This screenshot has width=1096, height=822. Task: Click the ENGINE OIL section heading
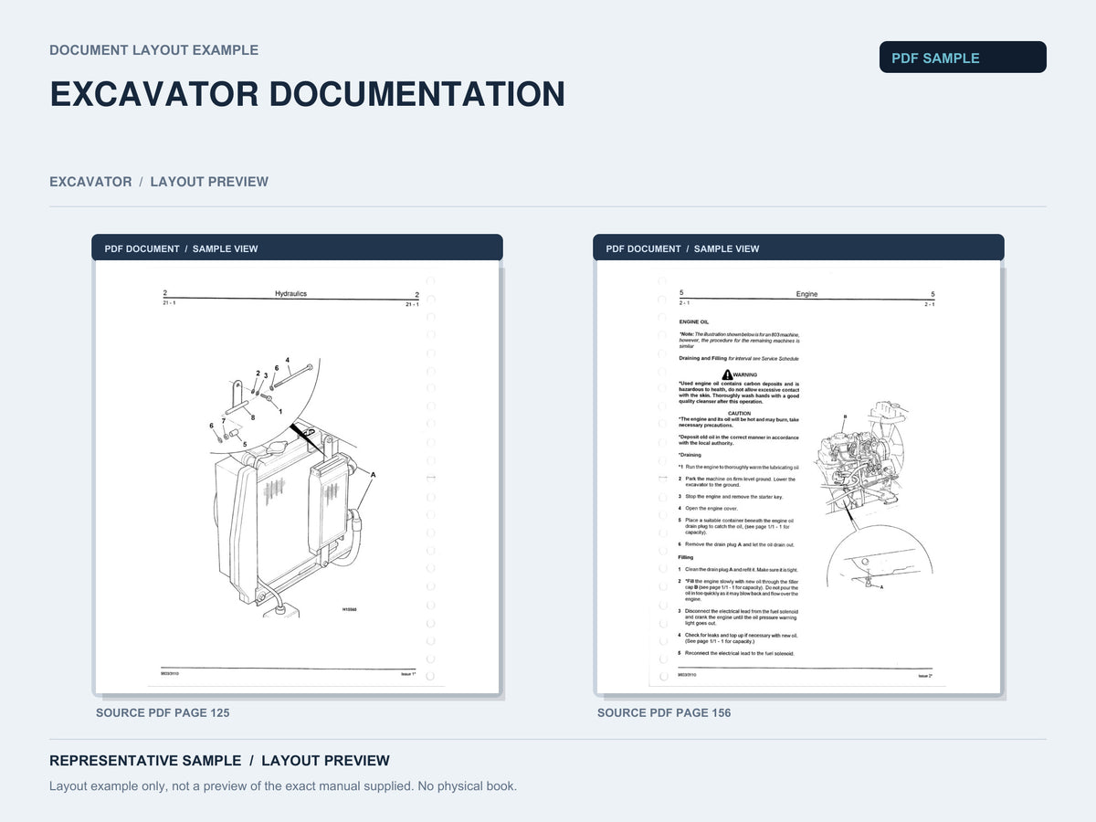[x=693, y=321]
